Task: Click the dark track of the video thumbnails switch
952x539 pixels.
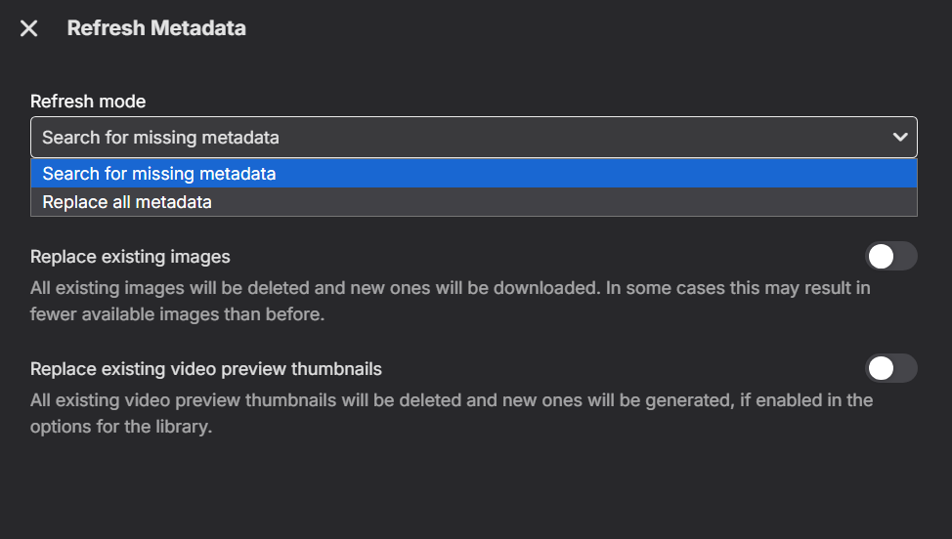Action: (905, 368)
